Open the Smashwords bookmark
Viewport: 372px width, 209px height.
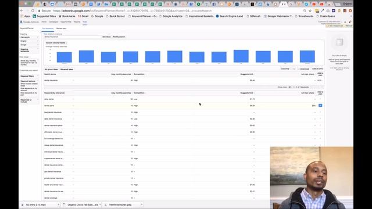[304, 16]
